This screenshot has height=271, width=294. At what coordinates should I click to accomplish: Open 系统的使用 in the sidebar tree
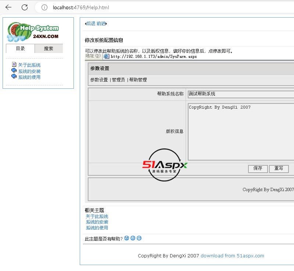(x=29, y=77)
